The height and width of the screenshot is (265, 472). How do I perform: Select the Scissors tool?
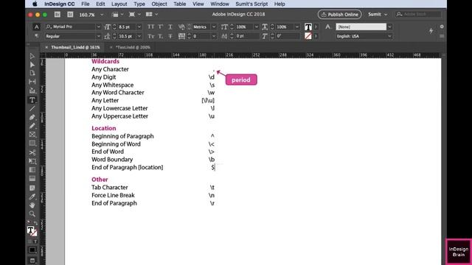click(32, 152)
